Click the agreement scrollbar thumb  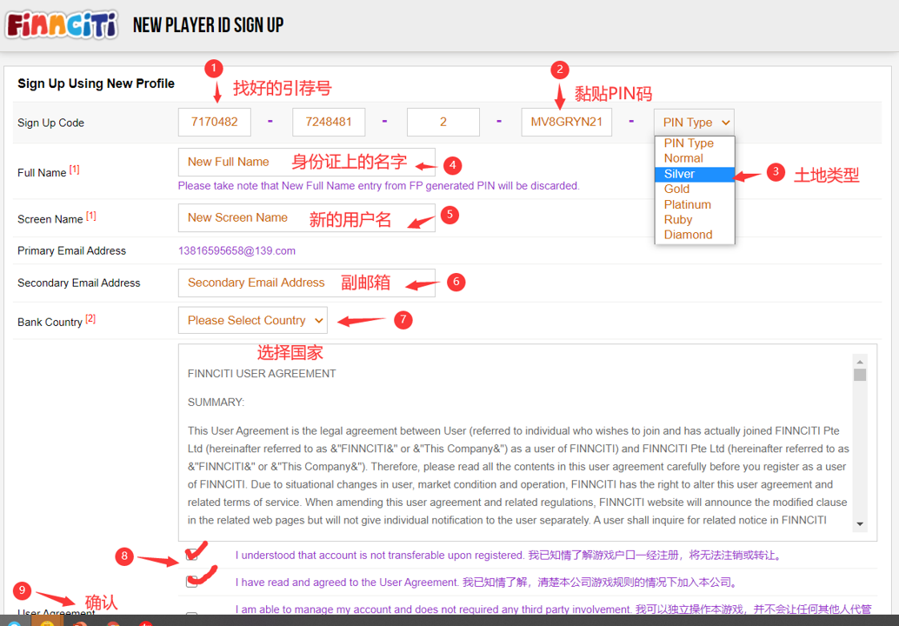tap(859, 375)
